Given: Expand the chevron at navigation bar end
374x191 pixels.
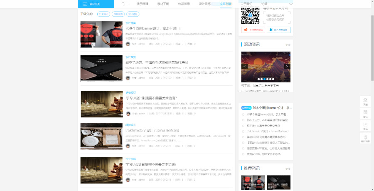Looking at the screenshot, I should tap(291, 4).
